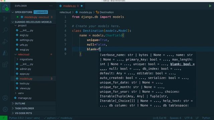Open the Source Control view icon
Image resolution: width=214 pixels, height=120 pixels.
(x=5, y=19)
